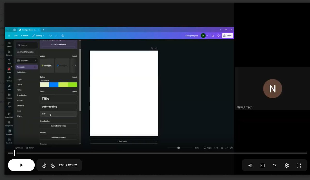The height and width of the screenshot is (180, 310).
Task: Skip forward 10 seconds in video
Action: (53, 165)
